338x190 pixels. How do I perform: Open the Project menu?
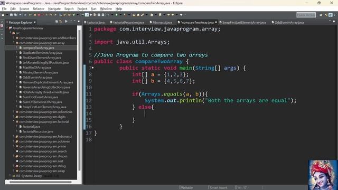(82, 9)
